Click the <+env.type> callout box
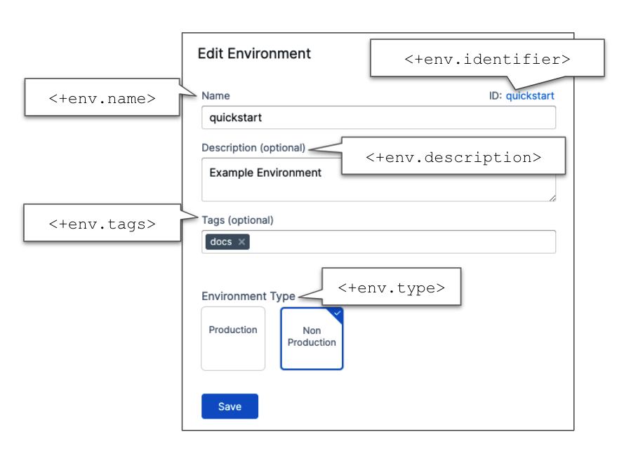This screenshot has height=453, width=631. (x=391, y=287)
